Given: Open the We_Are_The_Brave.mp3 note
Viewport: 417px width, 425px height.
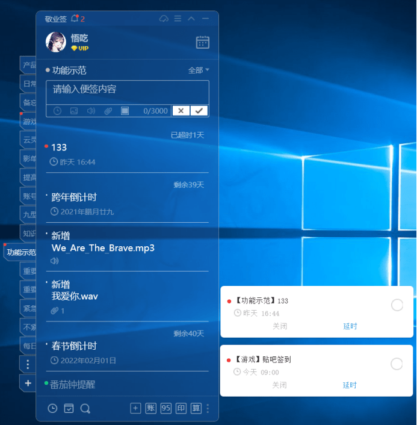Looking at the screenshot, I should [x=103, y=248].
